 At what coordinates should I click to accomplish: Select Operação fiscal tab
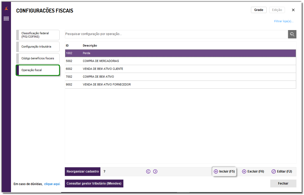[38, 70]
